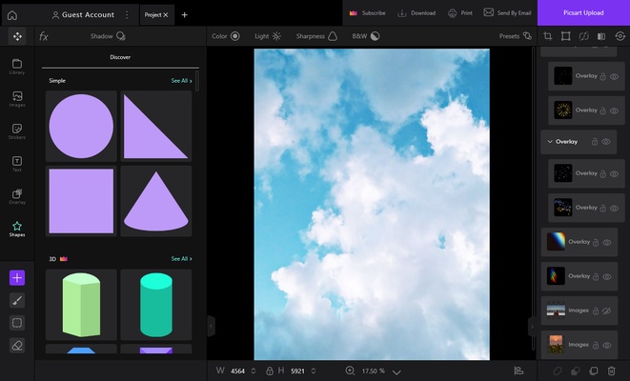Open Shapes in sidebar

[17, 229]
